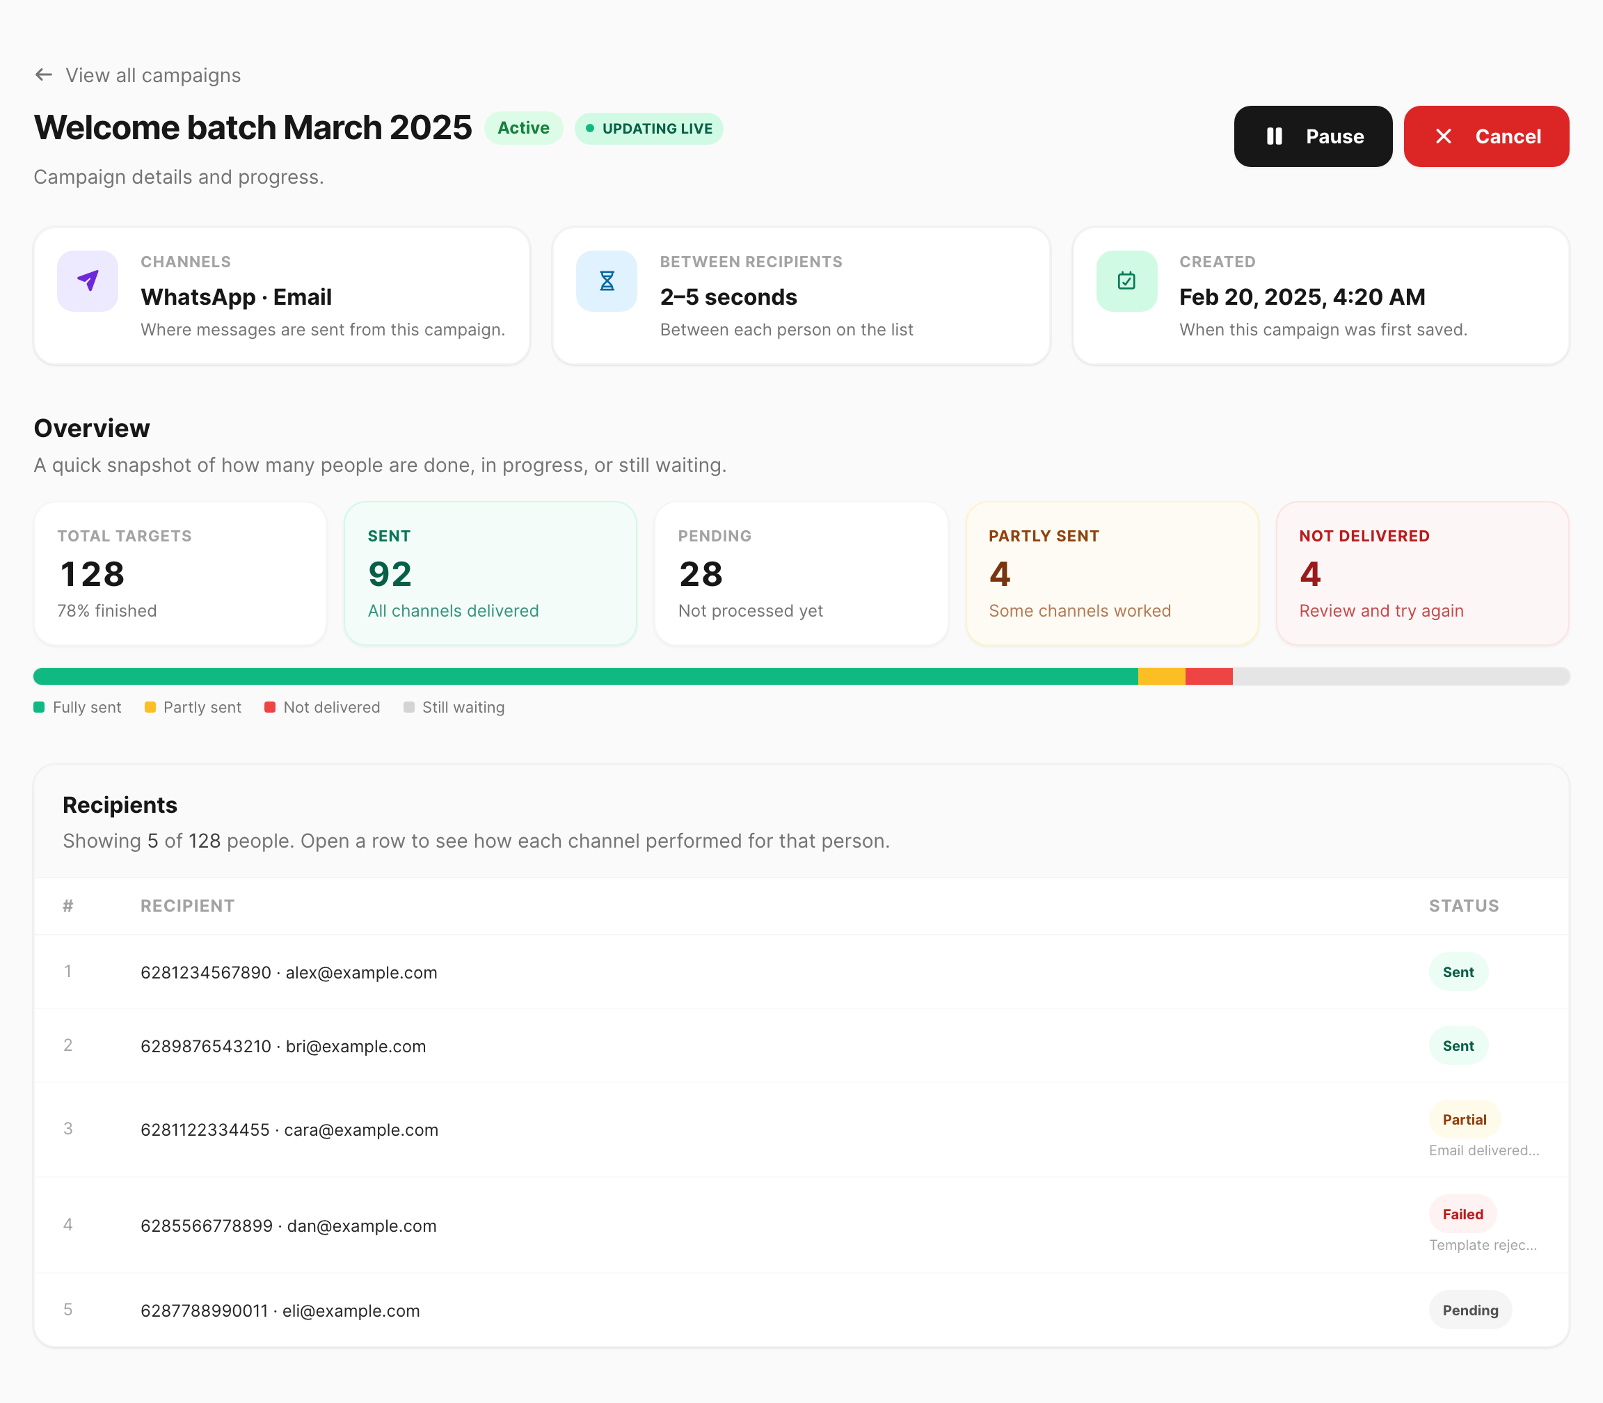
Task: Click the Active status badge
Action: 523,127
